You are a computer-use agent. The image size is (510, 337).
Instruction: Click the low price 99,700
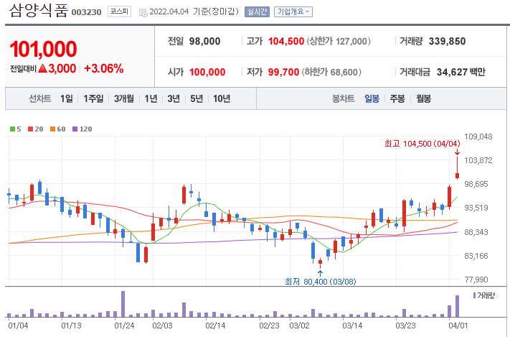[x=283, y=72]
